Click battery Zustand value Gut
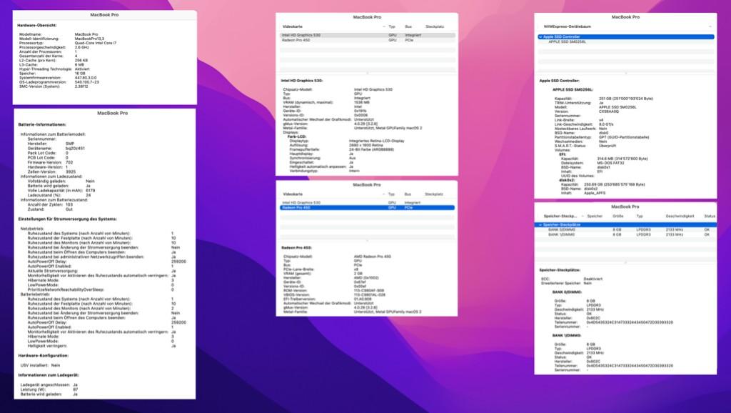The image size is (731, 413). [69, 209]
